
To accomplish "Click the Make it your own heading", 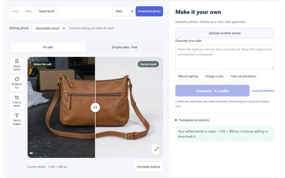I will pos(198,12).
